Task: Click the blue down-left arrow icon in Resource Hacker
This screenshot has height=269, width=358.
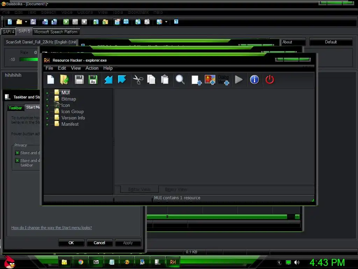Action: click(108, 80)
